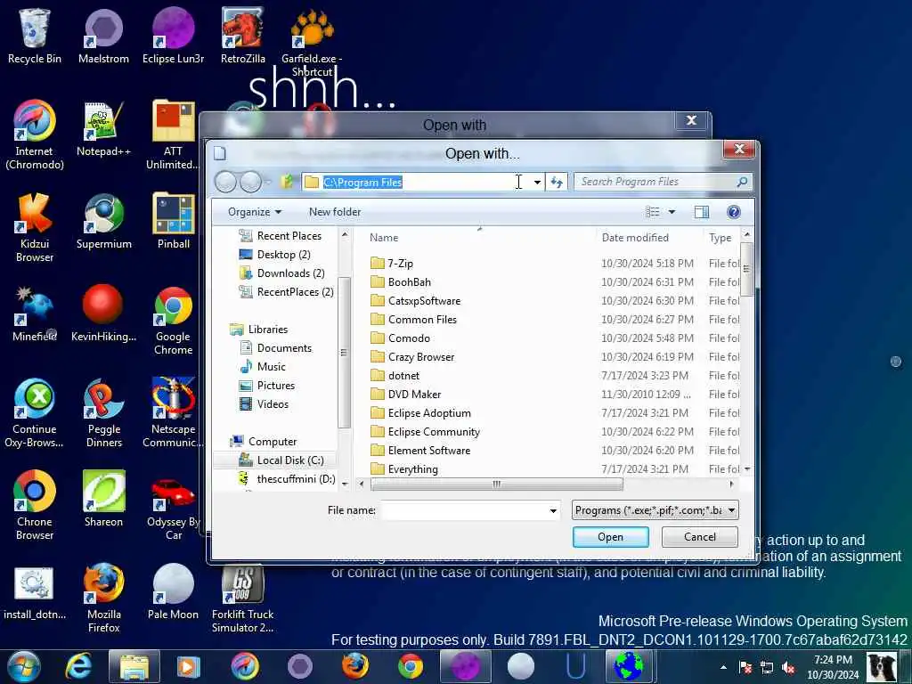Image resolution: width=912 pixels, height=684 pixels.
Task: Launch Internet (Chromodo) desktop icon
Action: coord(35,135)
